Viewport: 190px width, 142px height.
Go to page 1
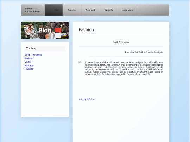(81, 99)
